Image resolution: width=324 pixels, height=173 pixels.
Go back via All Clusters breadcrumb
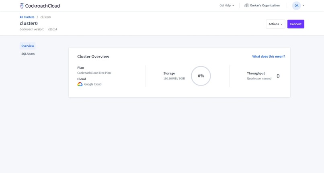(27, 17)
